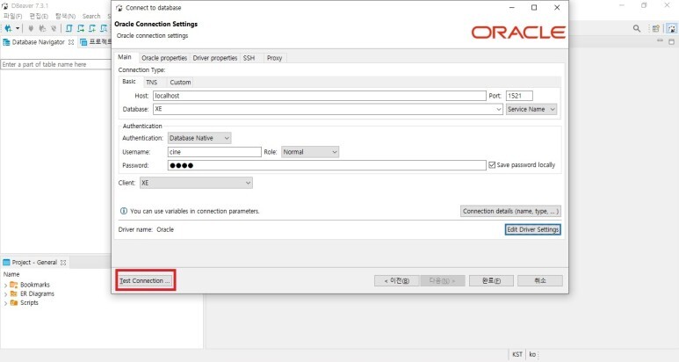Screen dimensions: 679x362
Task: Maximize the editor area with the view maximize icon
Action: point(672,41)
